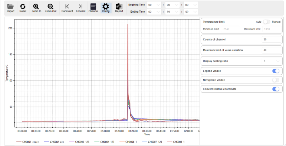Disable Convert relative coordinate switch
Image resolution: width=286 pixels, height=146 pixels.
click(x=276, y=89)
